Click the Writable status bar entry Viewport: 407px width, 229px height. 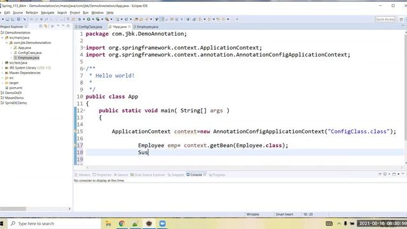253,214
